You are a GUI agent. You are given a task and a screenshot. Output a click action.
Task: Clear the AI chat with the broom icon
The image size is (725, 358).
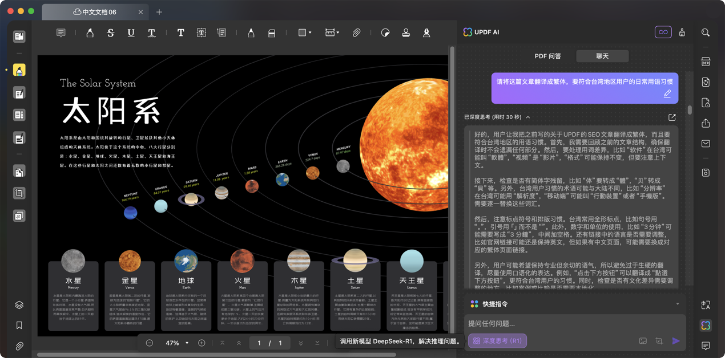682,32
